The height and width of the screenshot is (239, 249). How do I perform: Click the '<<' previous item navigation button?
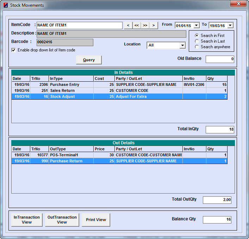136,25
